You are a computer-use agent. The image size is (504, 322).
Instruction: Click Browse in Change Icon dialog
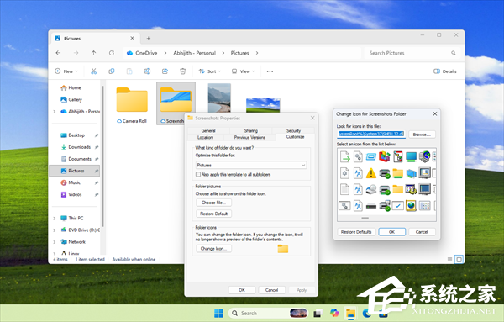pyautogui.click(x=422, y=135)
